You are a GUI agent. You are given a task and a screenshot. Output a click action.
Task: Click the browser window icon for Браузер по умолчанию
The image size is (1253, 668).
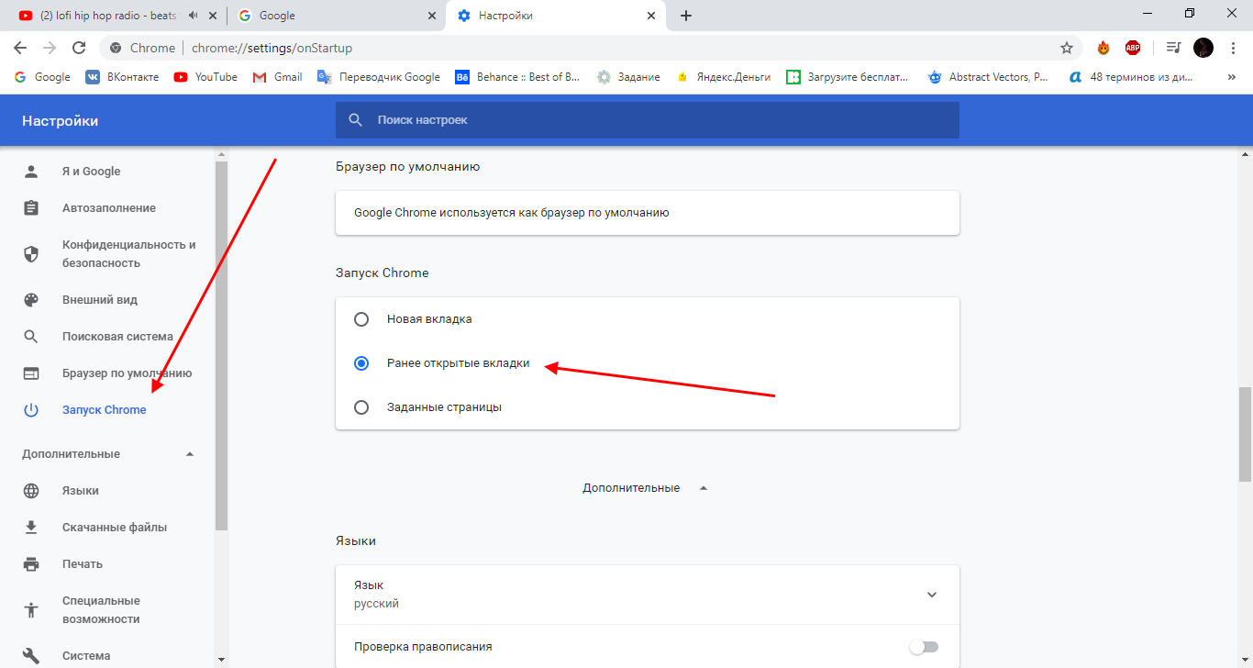(31, 373)
